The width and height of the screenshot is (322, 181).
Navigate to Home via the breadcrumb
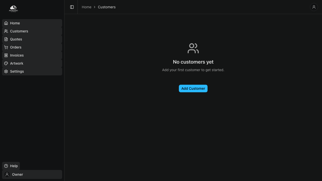tap(87, 7)
